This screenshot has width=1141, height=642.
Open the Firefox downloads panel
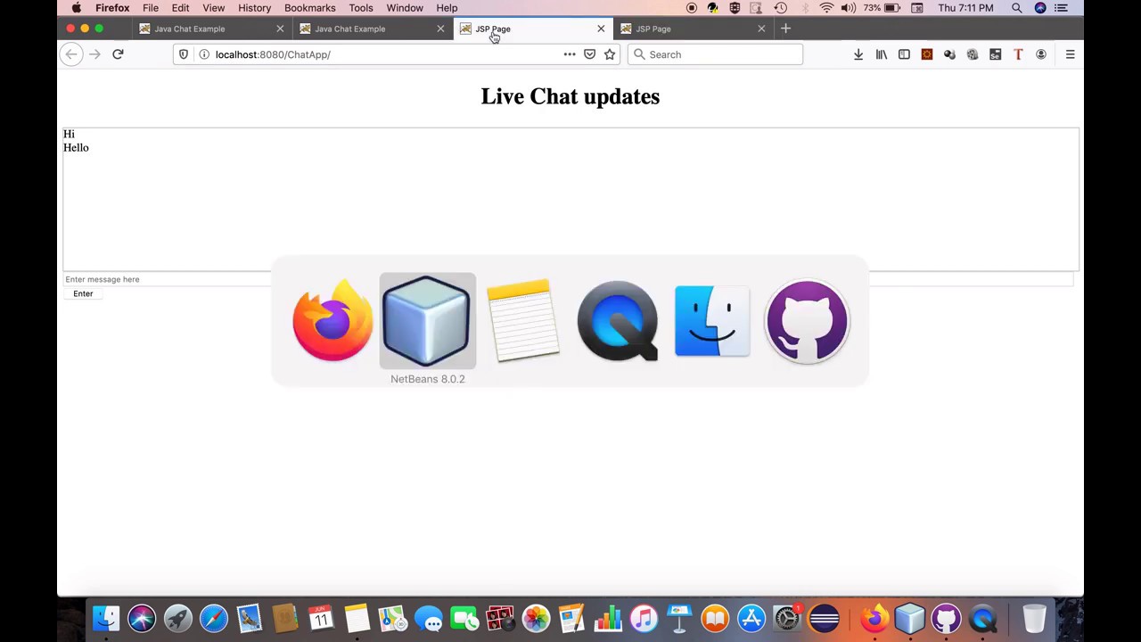pos(858,54)
